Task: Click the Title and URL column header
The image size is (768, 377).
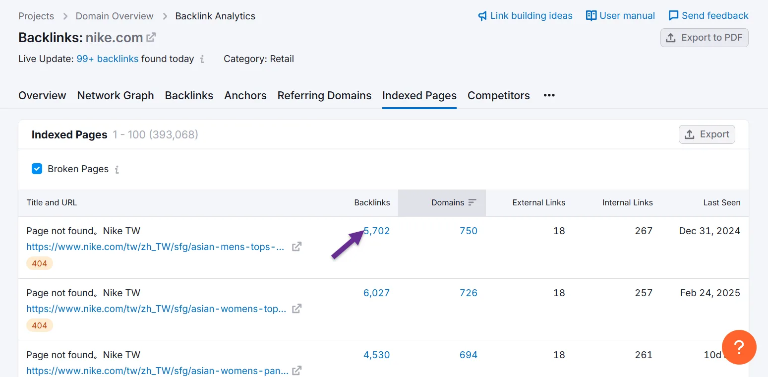Action: (52, 202)
